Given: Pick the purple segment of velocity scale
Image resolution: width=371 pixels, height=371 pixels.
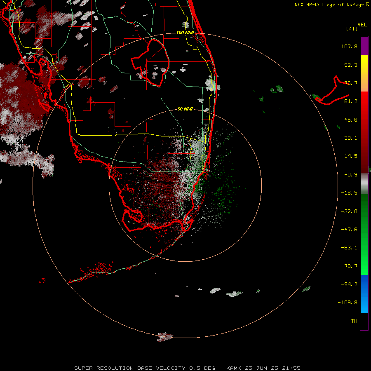Looking at the screenshot, I should point(364,46).
